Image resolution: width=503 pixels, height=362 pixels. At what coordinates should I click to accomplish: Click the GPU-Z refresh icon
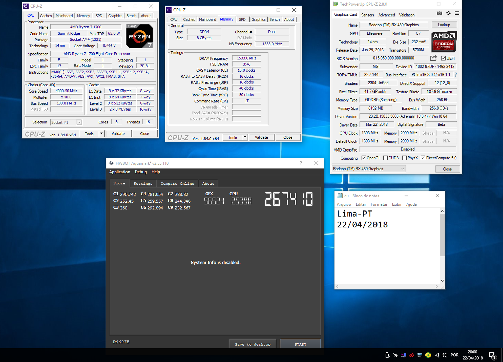448,13
